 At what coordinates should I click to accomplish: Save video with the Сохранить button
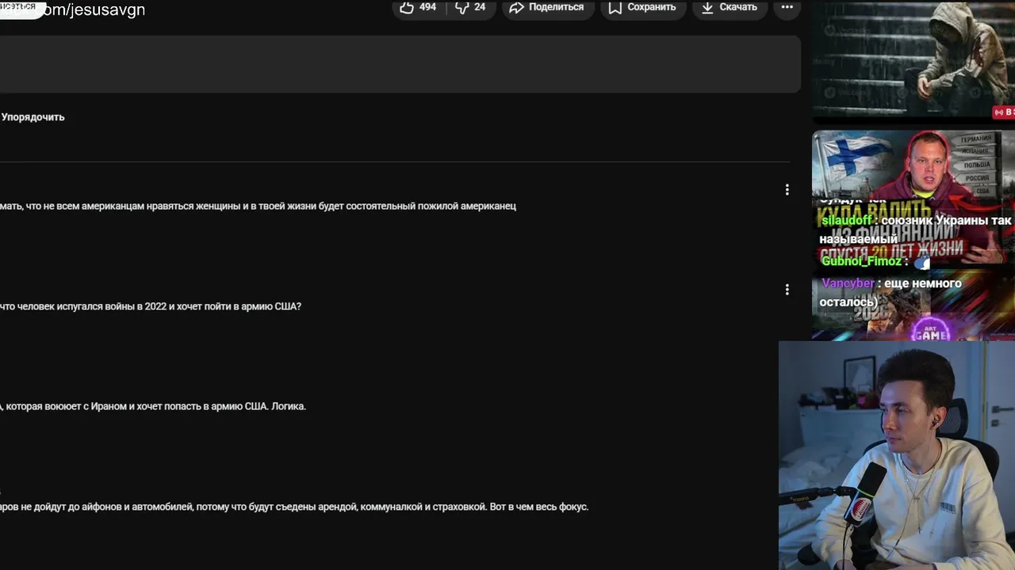point(642,7)
